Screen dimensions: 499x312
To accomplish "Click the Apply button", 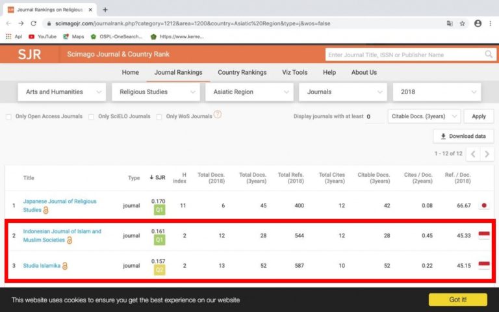I will click(479, 116).
